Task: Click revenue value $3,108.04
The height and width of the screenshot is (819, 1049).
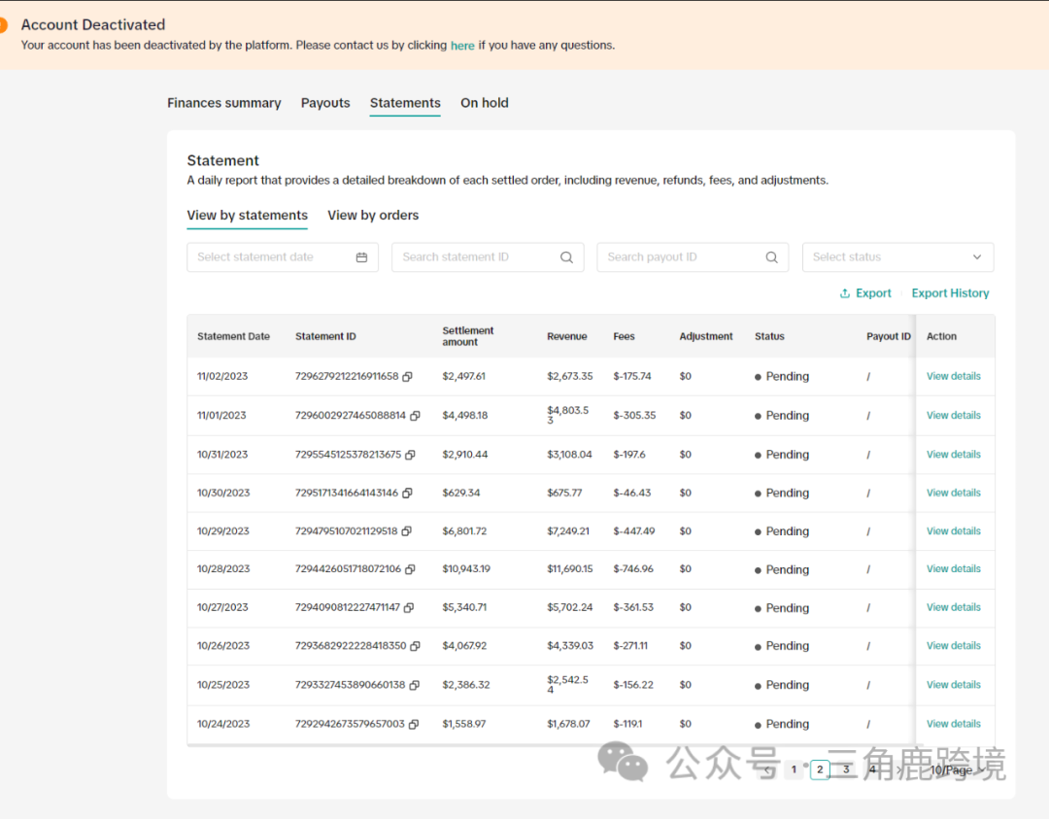Action: pos(569,454)
